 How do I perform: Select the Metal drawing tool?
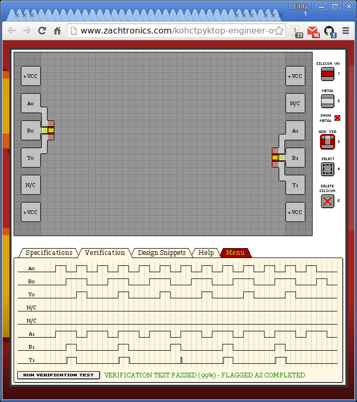327,100
